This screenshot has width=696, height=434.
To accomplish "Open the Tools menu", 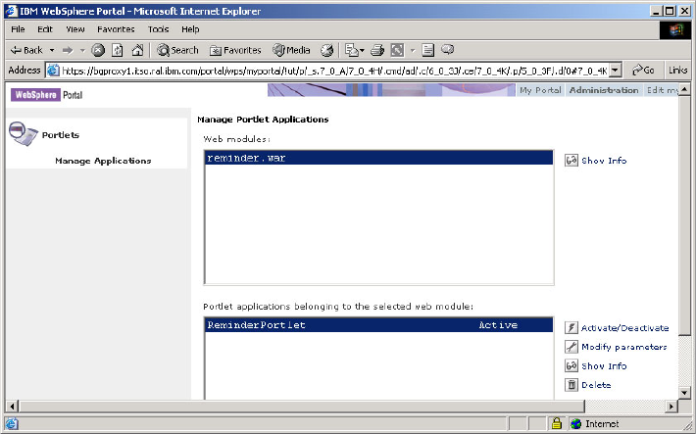I will (x=158, y=29).
